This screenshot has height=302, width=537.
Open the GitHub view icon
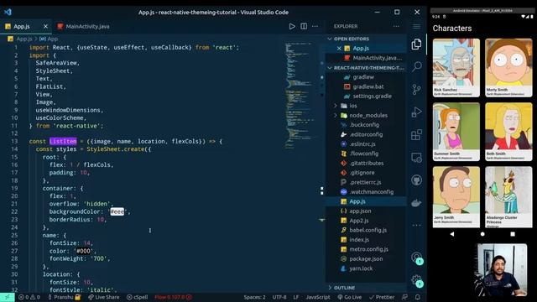click(416, 180)
